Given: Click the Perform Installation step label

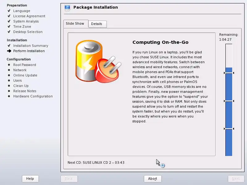Looking at the screenshot, I should 29,51.
